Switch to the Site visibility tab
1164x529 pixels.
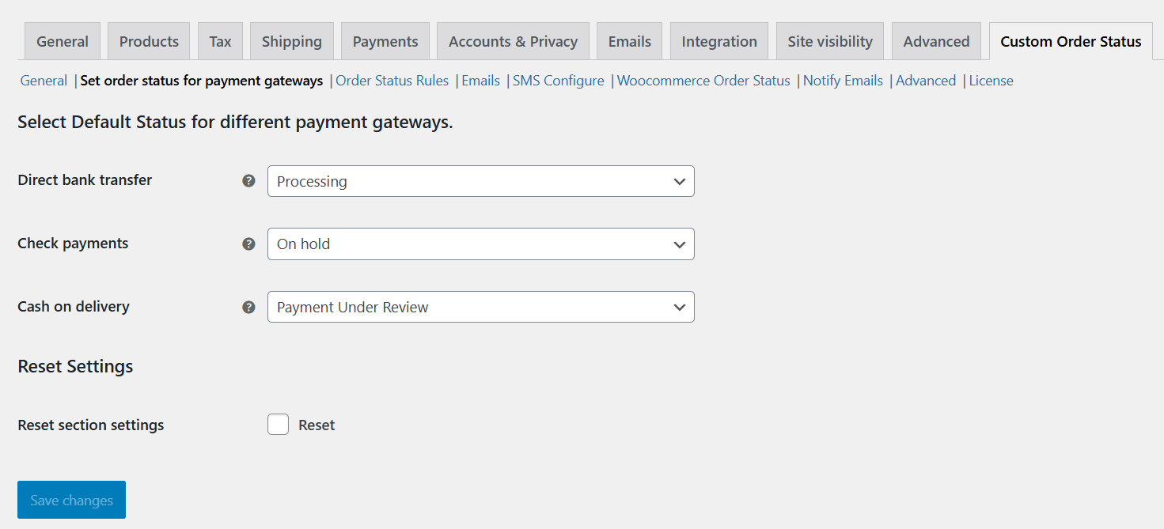coord(829,40)
